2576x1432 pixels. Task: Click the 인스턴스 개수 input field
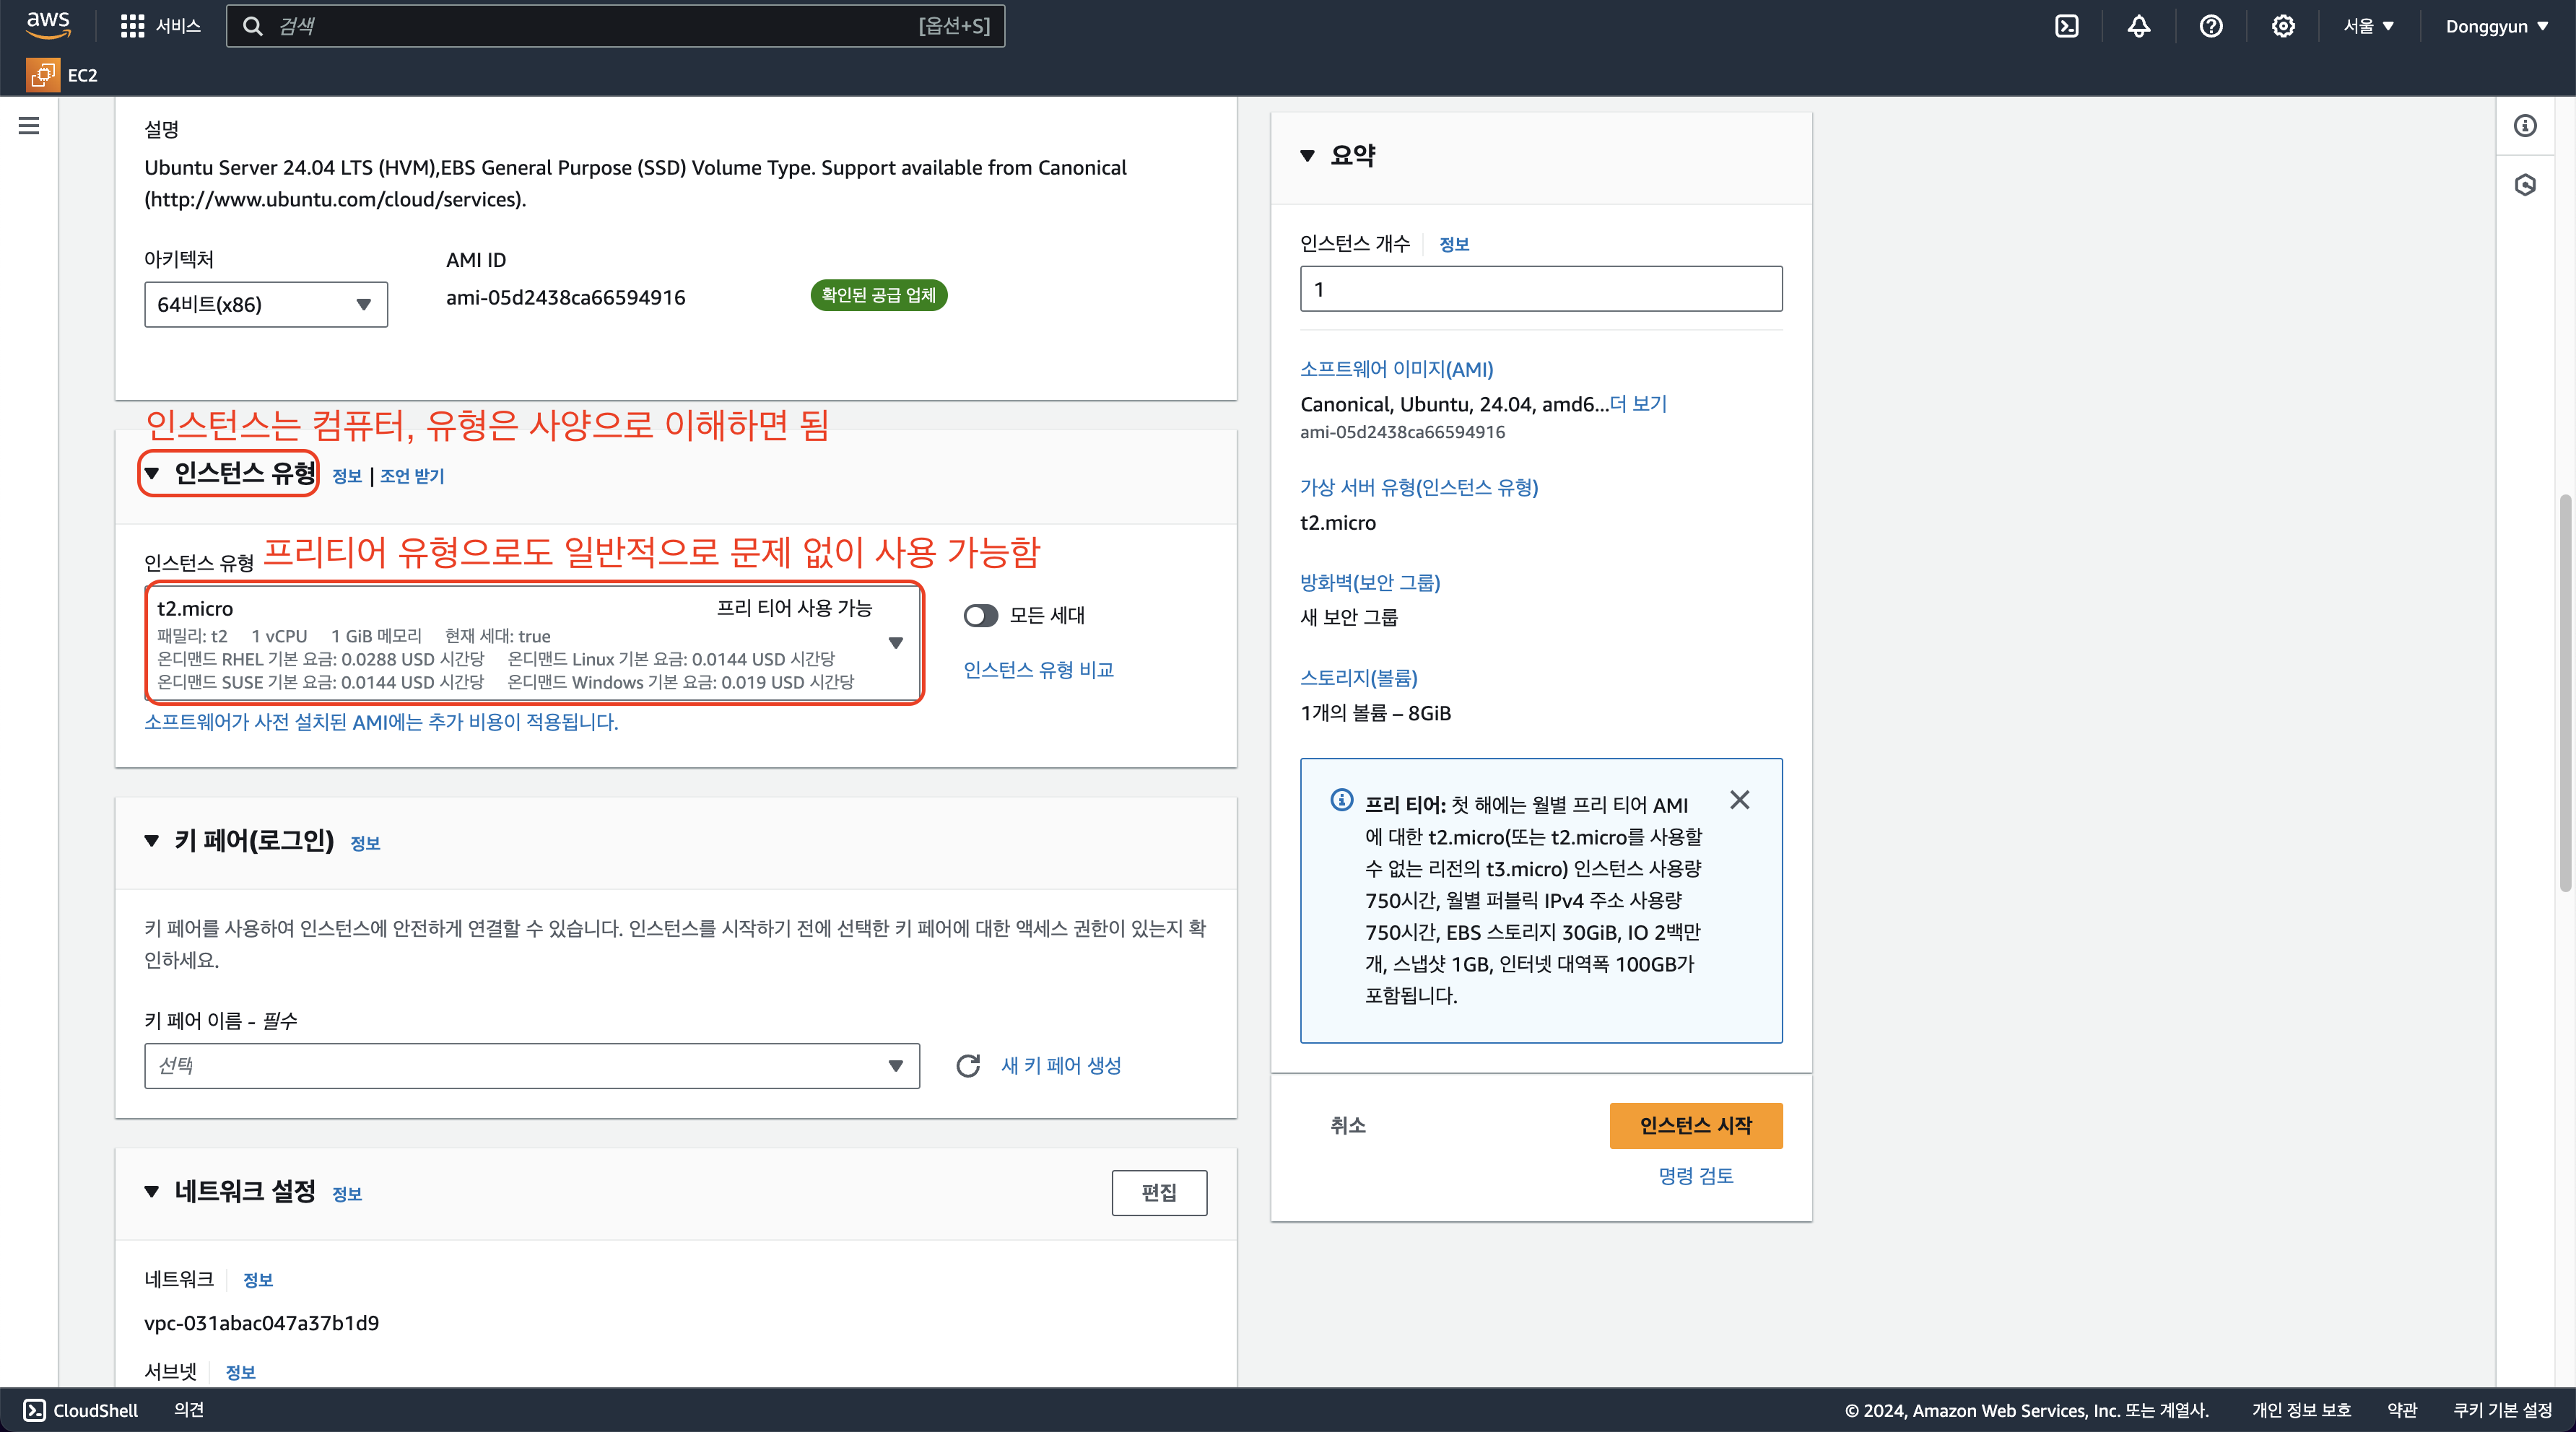tap(1540, 289)
